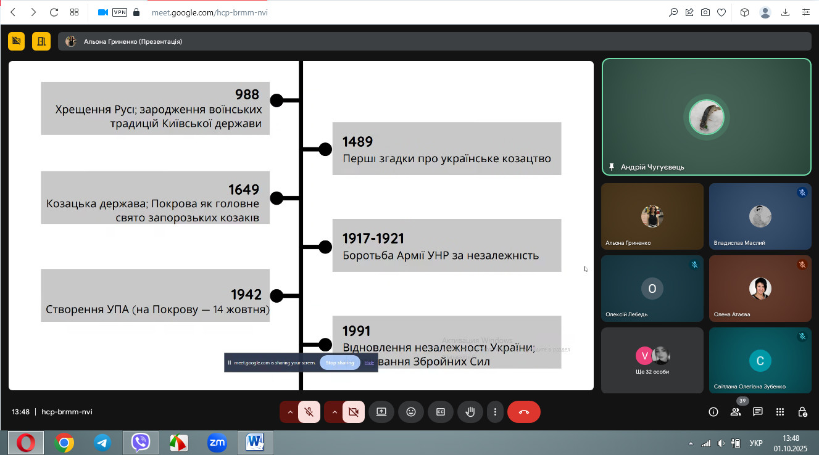Expand video settings arrow beside the camera
The height and width of the screenshot is (455, 819).
[334, 412]
